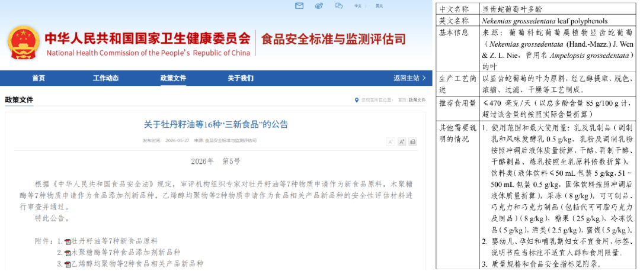Click 返回主站 link
This screenshot has height=271, width=640.
[406, 78]
